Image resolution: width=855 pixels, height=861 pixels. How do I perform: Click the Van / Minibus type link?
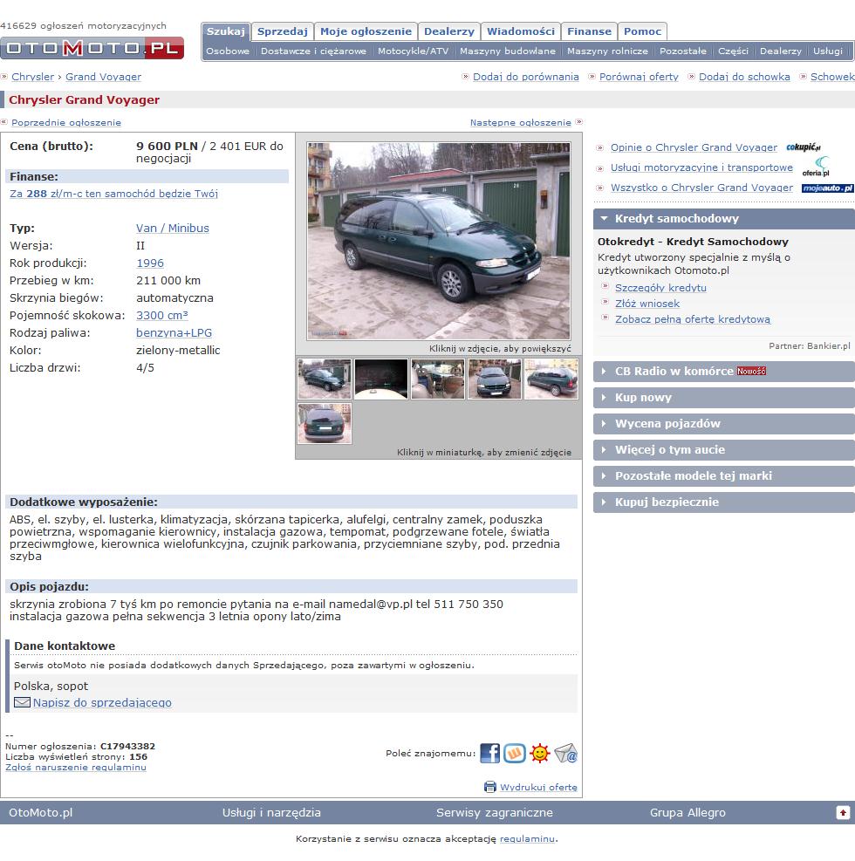(x=173, y=228)
